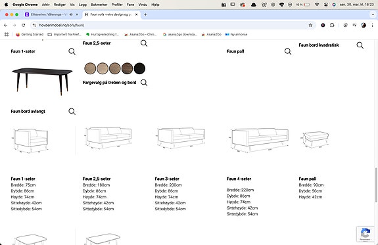Open Chrome extensions puzzle icon
Viewport: 378px width, 245px height.
(x=332, y=25)
